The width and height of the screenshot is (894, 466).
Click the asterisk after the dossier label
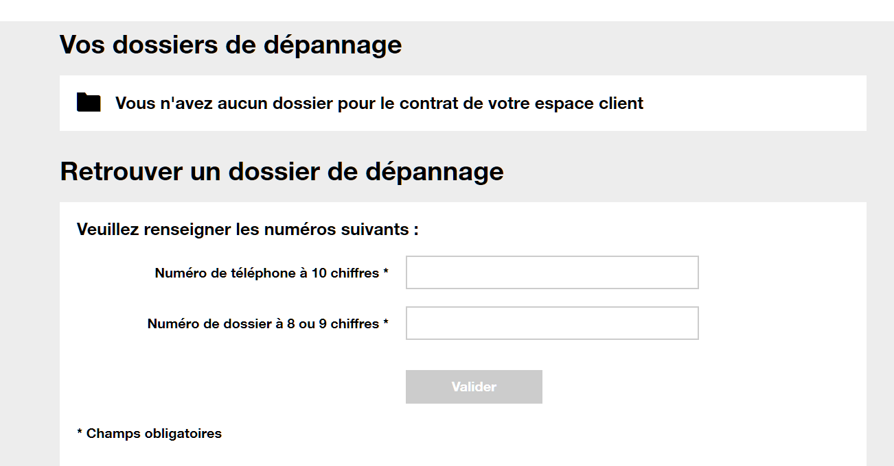[386, 323]
